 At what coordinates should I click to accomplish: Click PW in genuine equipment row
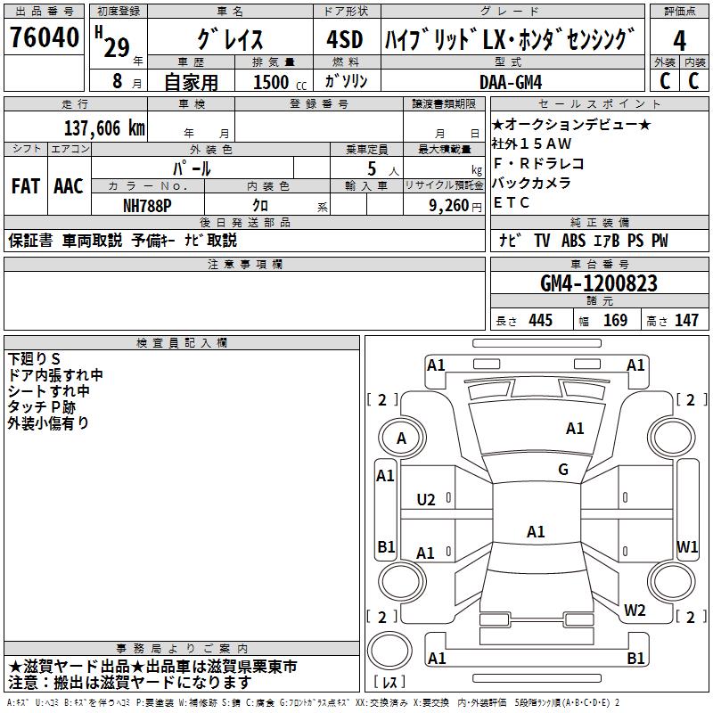660,240
